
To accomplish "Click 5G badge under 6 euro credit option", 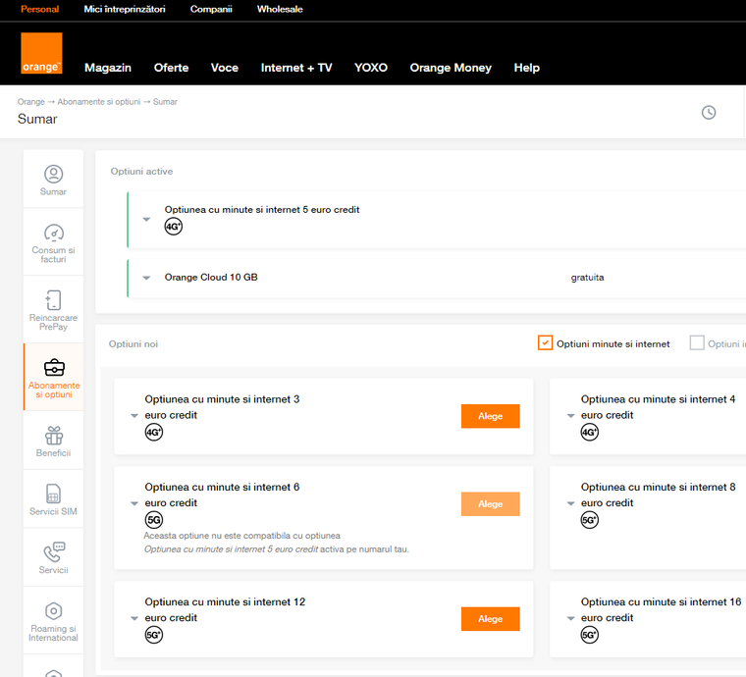I will click(x=154, y=520).
